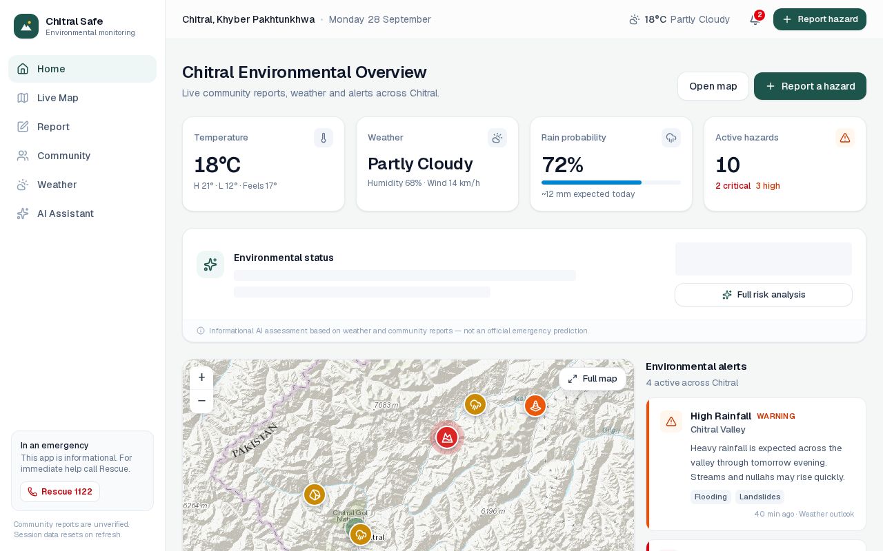Image resolution: width=883 pixels, height=551 pixels.
Task: Click the Chitral Safe mountain logo icon
Action: [26, 26]
